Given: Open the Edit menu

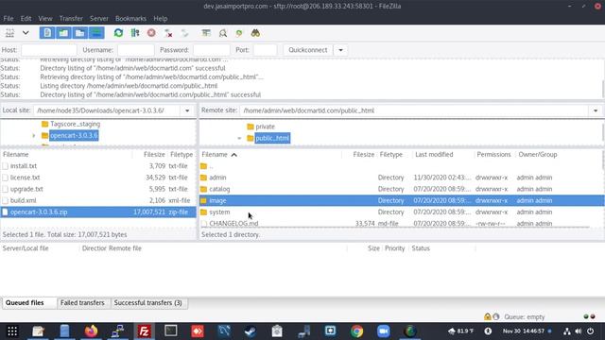Looking at the screenshot, I should pos(26,19).
